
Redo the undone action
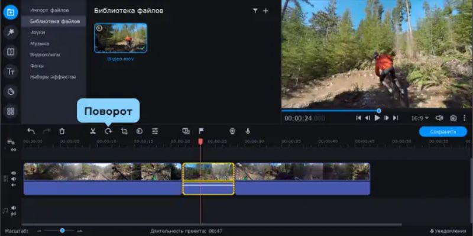47,131
